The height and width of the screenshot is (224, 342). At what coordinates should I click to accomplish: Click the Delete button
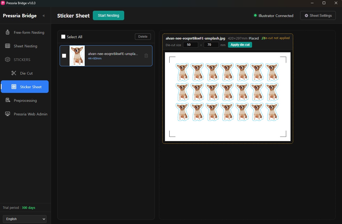coord(143,37)
